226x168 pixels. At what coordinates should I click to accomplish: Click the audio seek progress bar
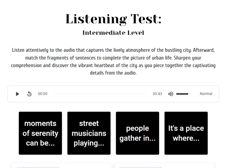click(100, 94)
